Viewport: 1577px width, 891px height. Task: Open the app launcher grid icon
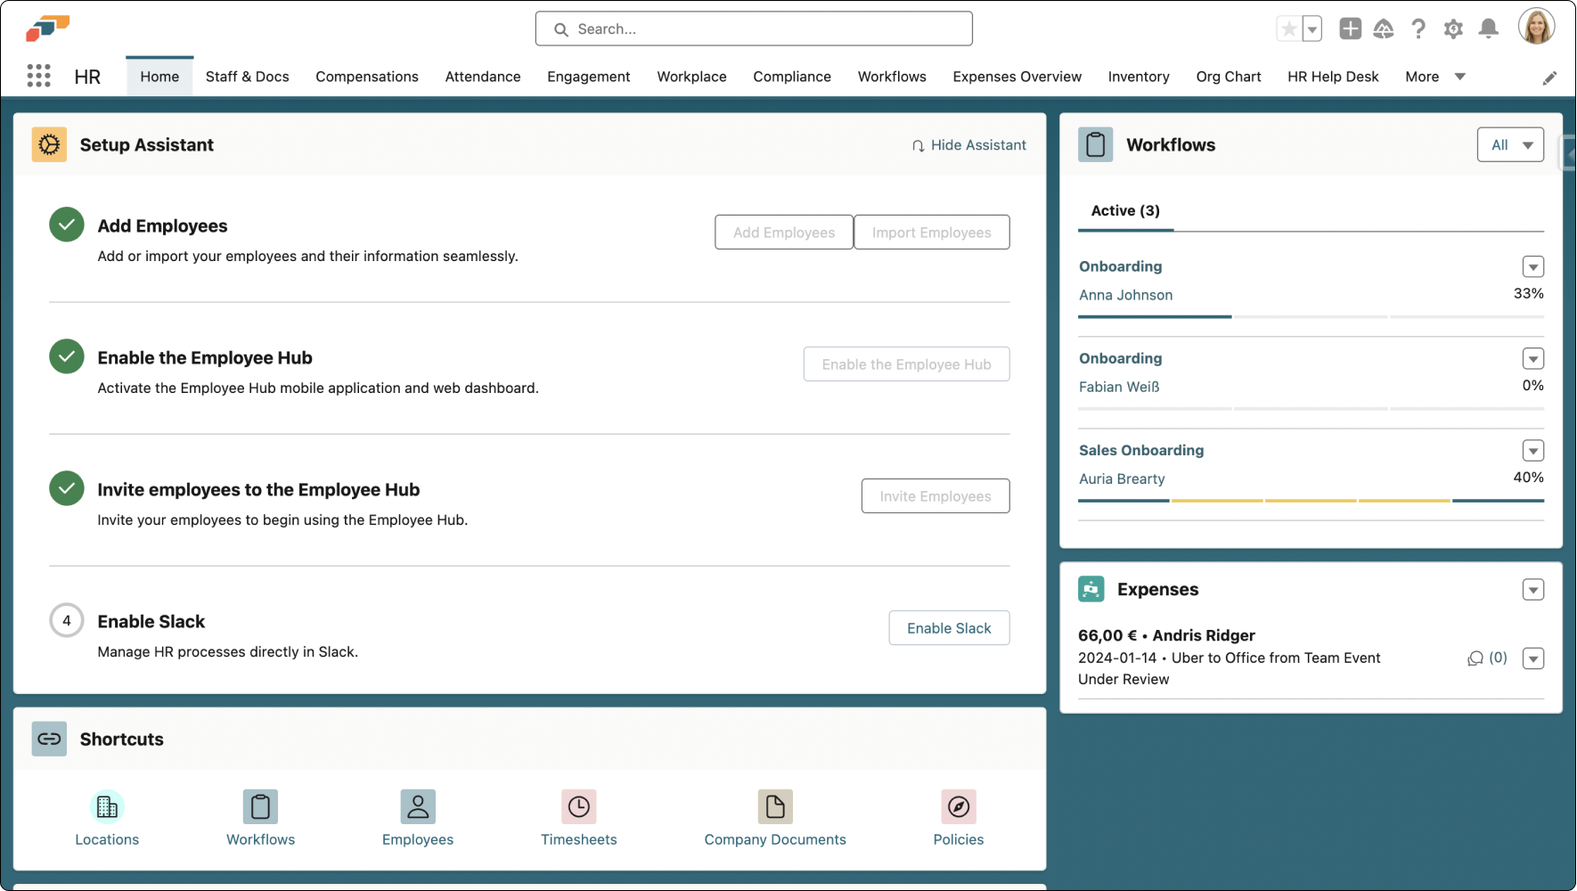tap(38, 77)
